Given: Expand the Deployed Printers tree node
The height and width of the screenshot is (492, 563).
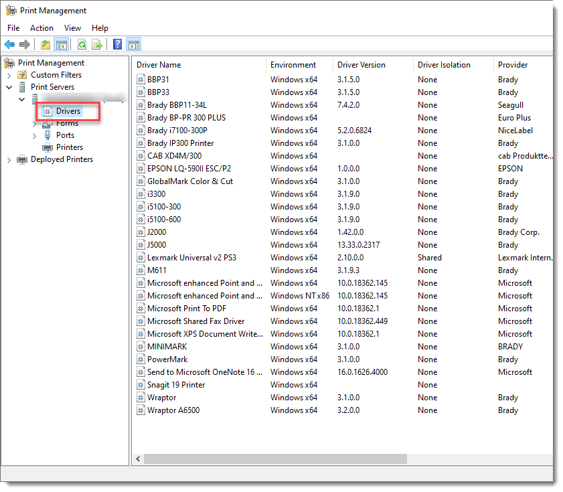Looking at the screenshot, I should (9, 160).
